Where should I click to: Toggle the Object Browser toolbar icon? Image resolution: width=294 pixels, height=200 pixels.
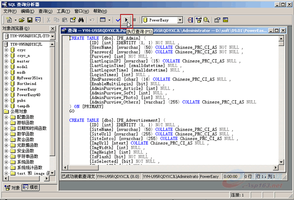(199, 20)
